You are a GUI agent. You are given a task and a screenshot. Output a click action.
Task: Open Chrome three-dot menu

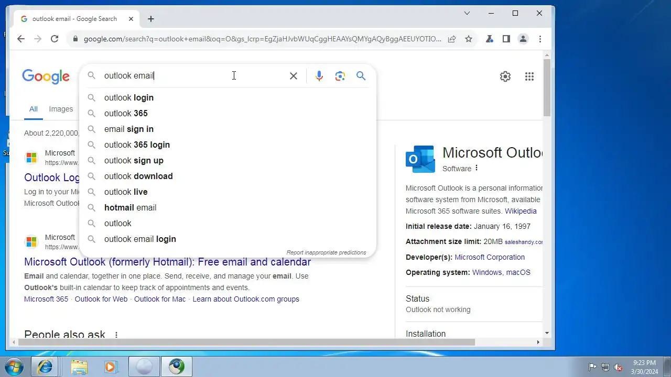(540, 39)
